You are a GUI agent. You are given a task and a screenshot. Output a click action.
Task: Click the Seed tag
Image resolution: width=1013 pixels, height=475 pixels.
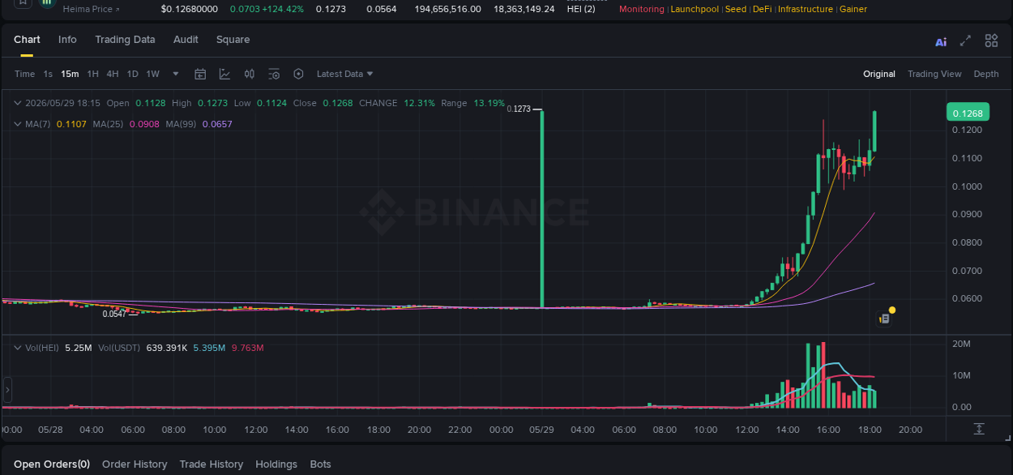coord(736,9)
